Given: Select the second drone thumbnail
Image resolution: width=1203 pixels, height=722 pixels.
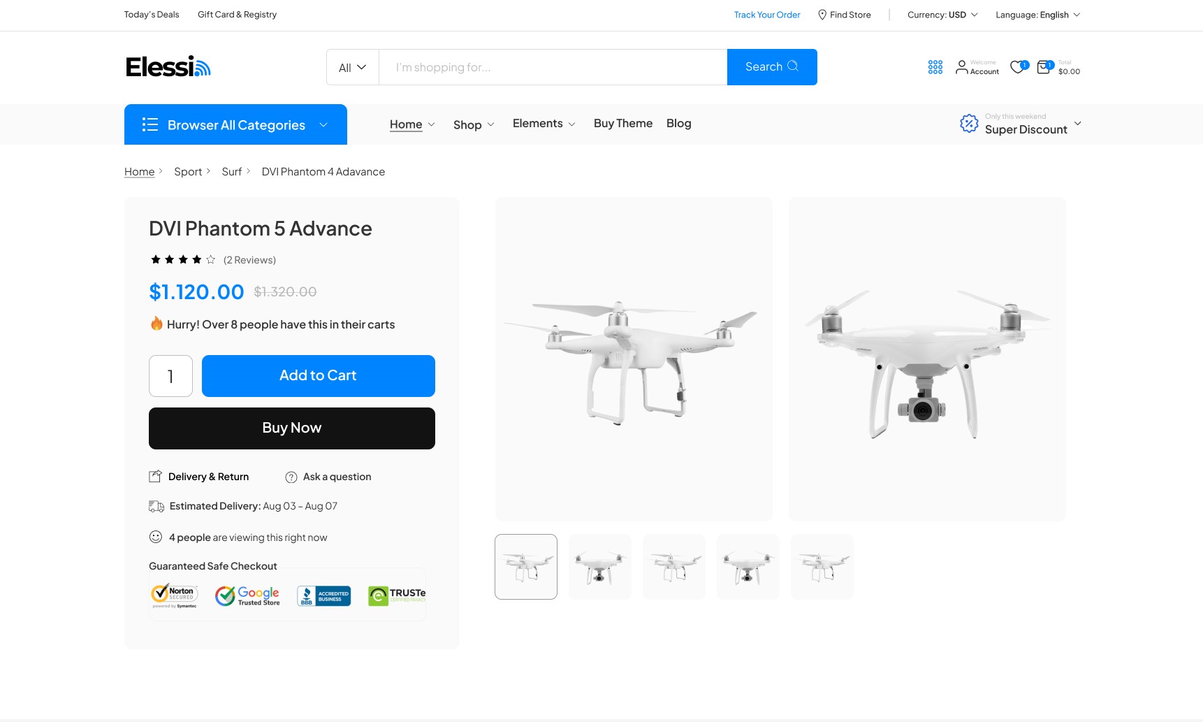Looking at the screenshot, I should (600, 567).
